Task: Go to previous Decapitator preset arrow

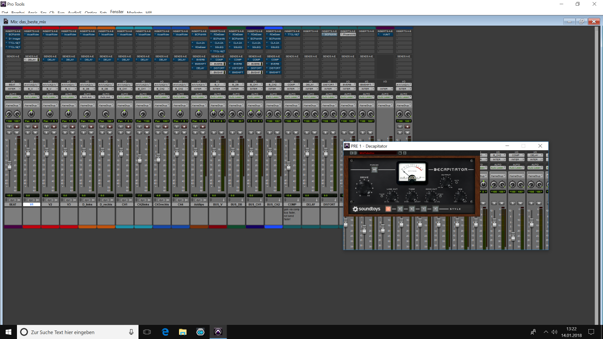Action: (351, 153)
